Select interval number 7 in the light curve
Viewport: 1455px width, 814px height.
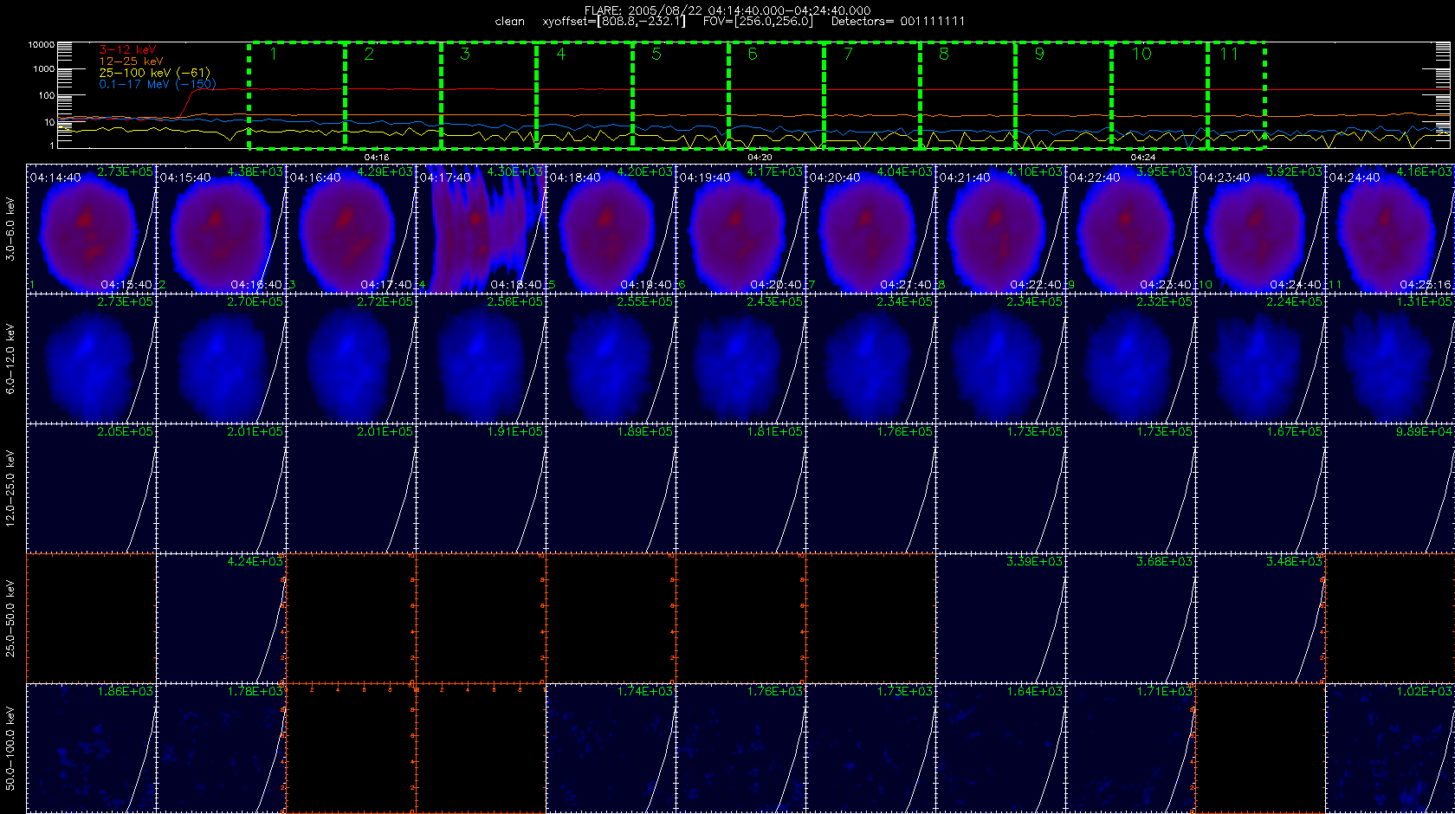872,95
